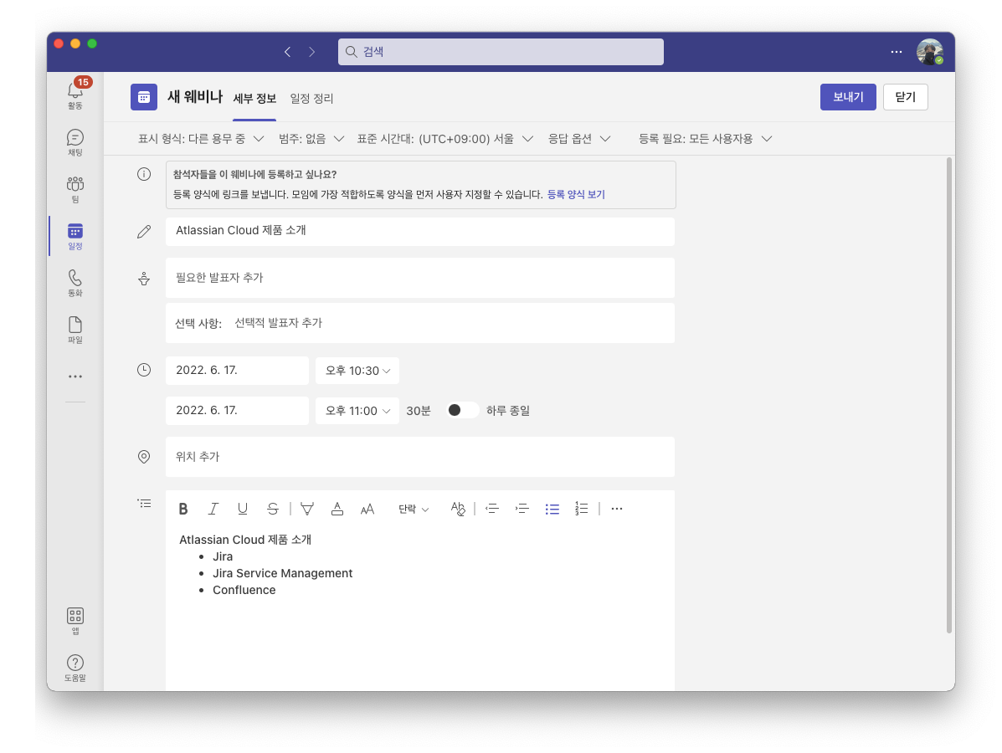Open the 단락 paragraph style dropdown
Image resolution: width=1002 pixels, height=753 pixels.
(414, 509)
